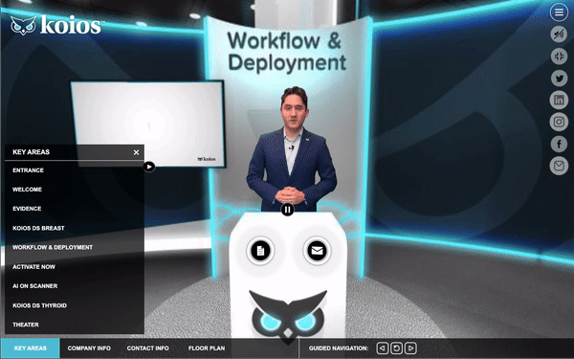Viewport: 574px width, 359px height.
Task: Navigate to the Theater area
Action: pos(26,325)
